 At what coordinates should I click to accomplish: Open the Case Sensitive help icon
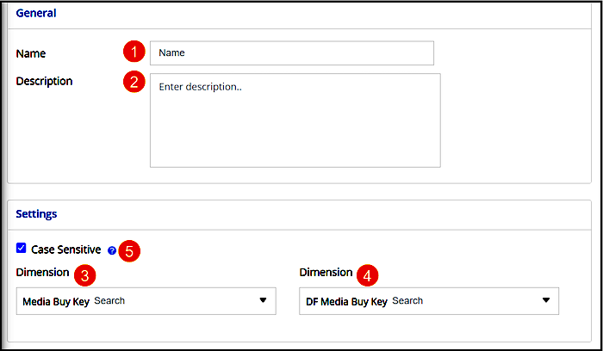(x=112, y=250)
